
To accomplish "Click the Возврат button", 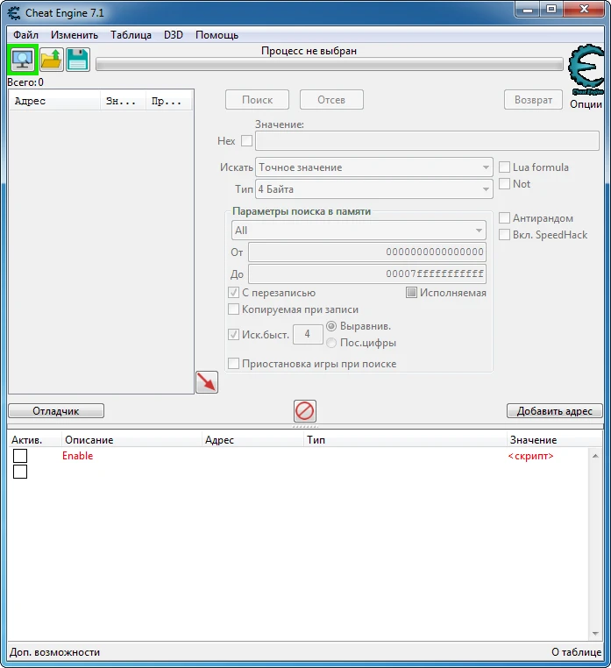I will (x=533, y=100).
